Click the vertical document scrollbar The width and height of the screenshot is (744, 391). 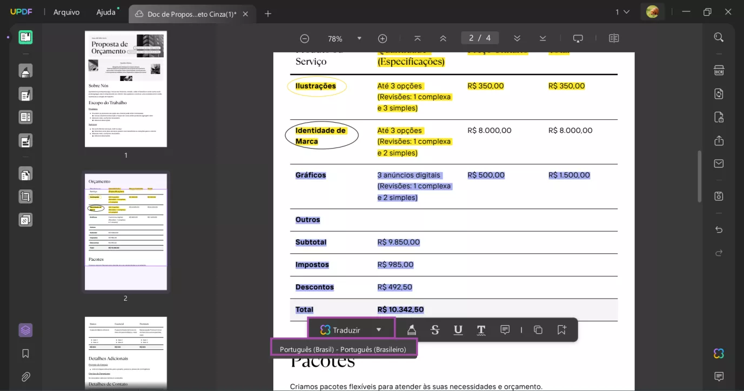(x=699, y=176)
